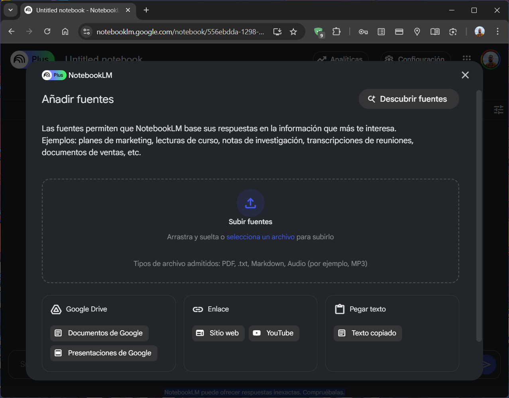The width and height of the screenshot is (509, 398).
Task: Open Descubrir fuentes
Action: click(409, 99)
